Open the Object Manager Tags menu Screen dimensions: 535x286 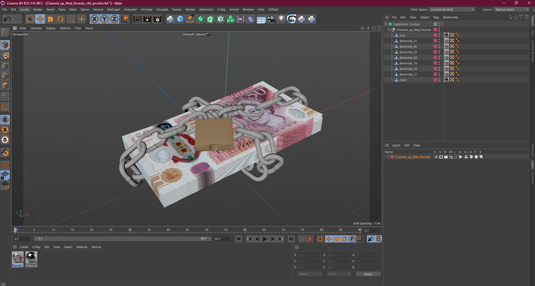pyautogui.click(x=436, y=17)
